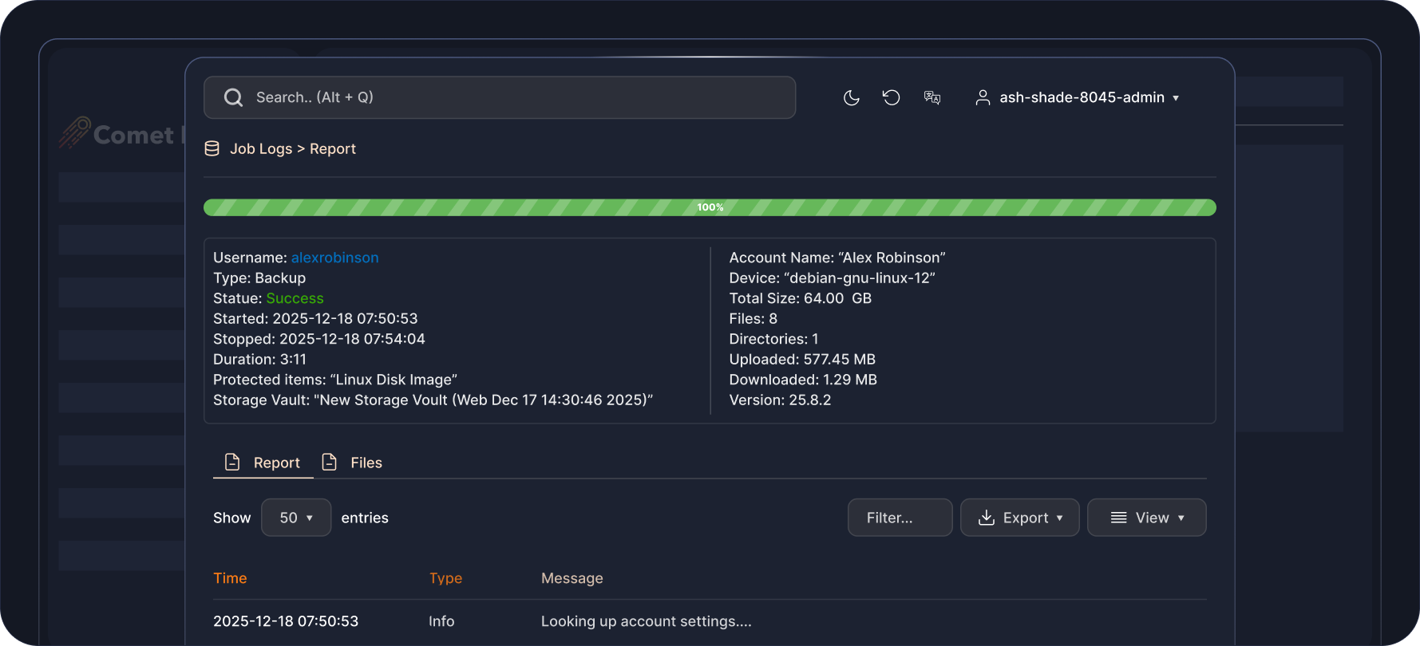
Task: Switch to the Report tab
Action: 263,463
